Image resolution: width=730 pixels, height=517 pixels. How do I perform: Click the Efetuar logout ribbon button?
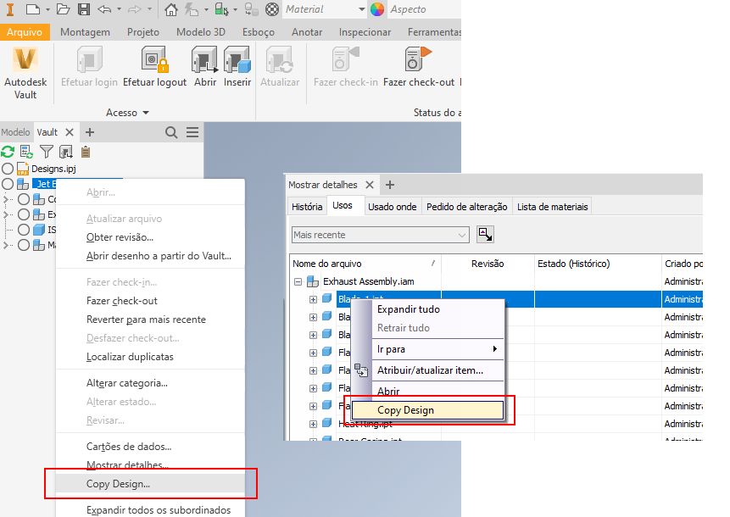click(154, 67)
